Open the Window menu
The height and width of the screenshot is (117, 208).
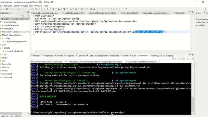pyautogui.click(x=38, y=6)
